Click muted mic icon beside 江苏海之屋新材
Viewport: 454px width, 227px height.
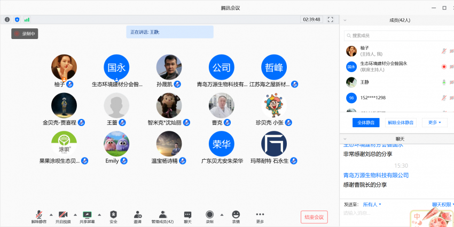[x=295, y=84]
